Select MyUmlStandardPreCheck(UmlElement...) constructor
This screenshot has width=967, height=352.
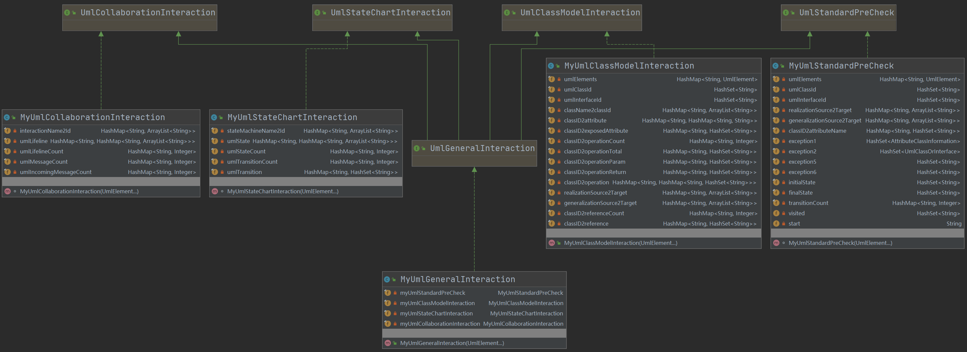[840, 243]
